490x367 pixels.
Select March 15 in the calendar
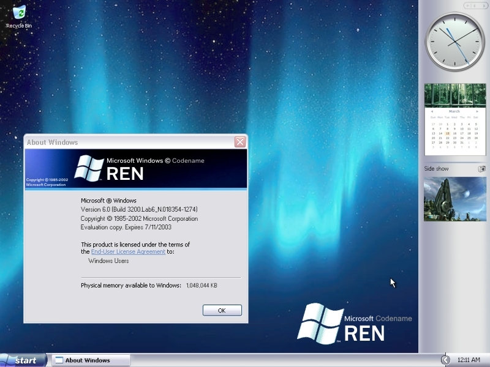click(447, 133)
